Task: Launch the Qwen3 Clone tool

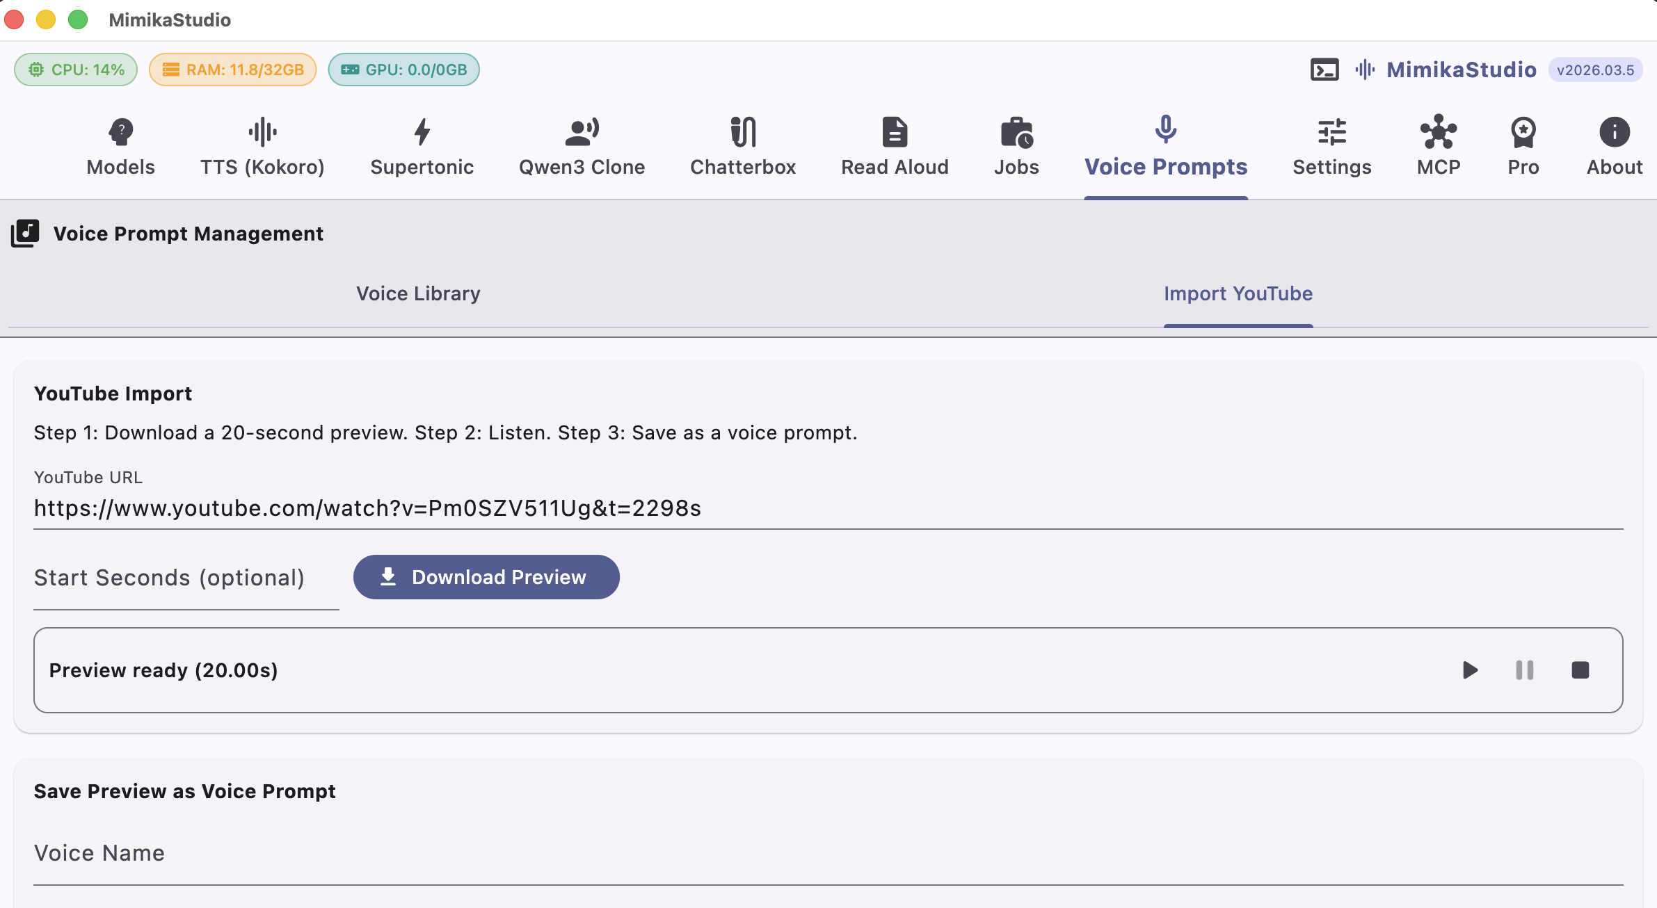Action: (582, 146)
